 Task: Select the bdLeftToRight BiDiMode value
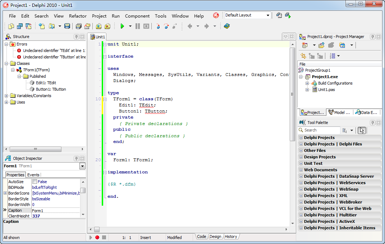[x=45, y=187]
